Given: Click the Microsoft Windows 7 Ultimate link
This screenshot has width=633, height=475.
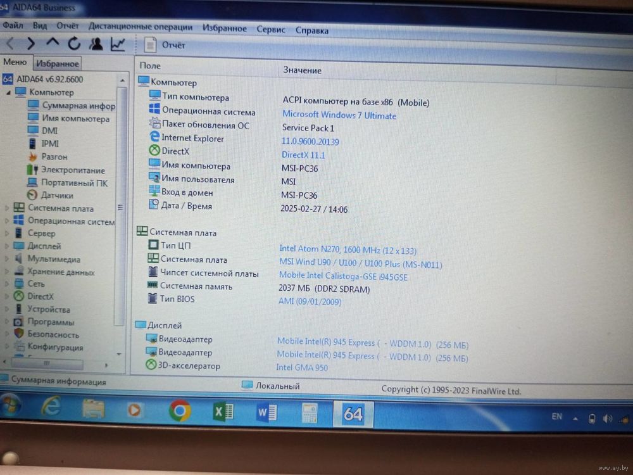Looking at the screenshot, I should [339, 115].
